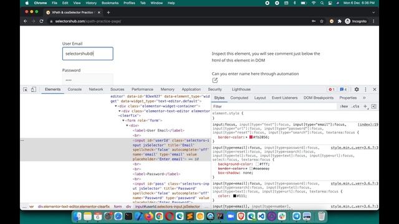Toggle the :hov element state panel
The height and width of the screenshot is (224, 399).
point(344,106)
